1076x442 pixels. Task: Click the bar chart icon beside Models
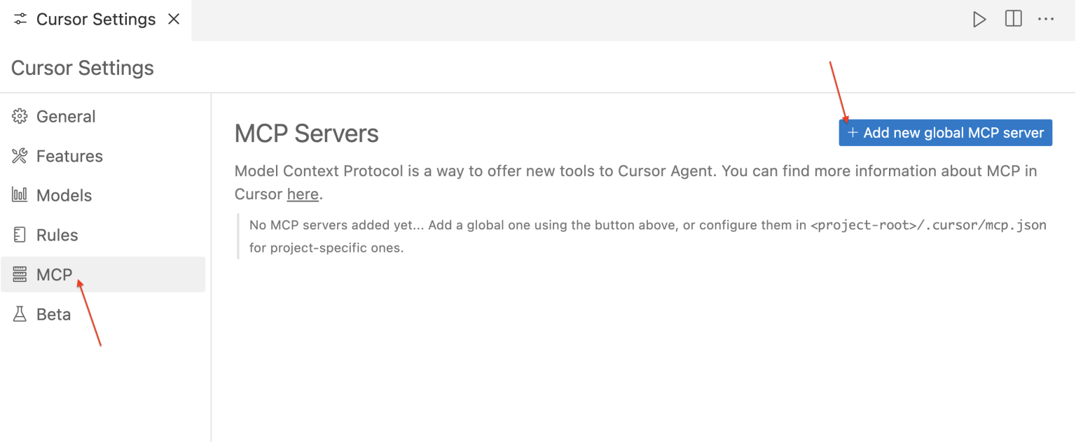pos(20,195)
